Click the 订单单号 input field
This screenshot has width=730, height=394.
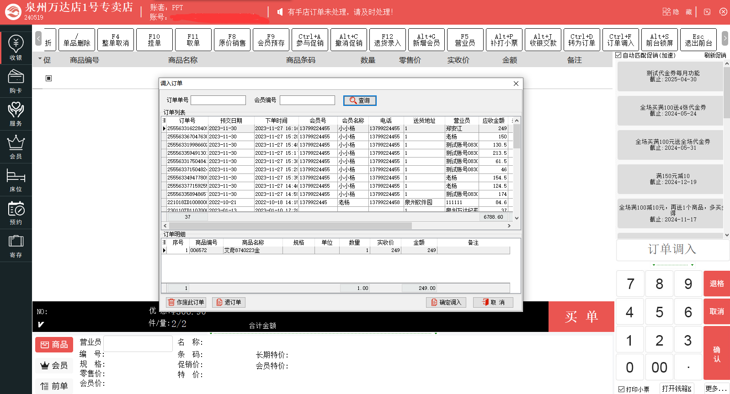(218, 100)
